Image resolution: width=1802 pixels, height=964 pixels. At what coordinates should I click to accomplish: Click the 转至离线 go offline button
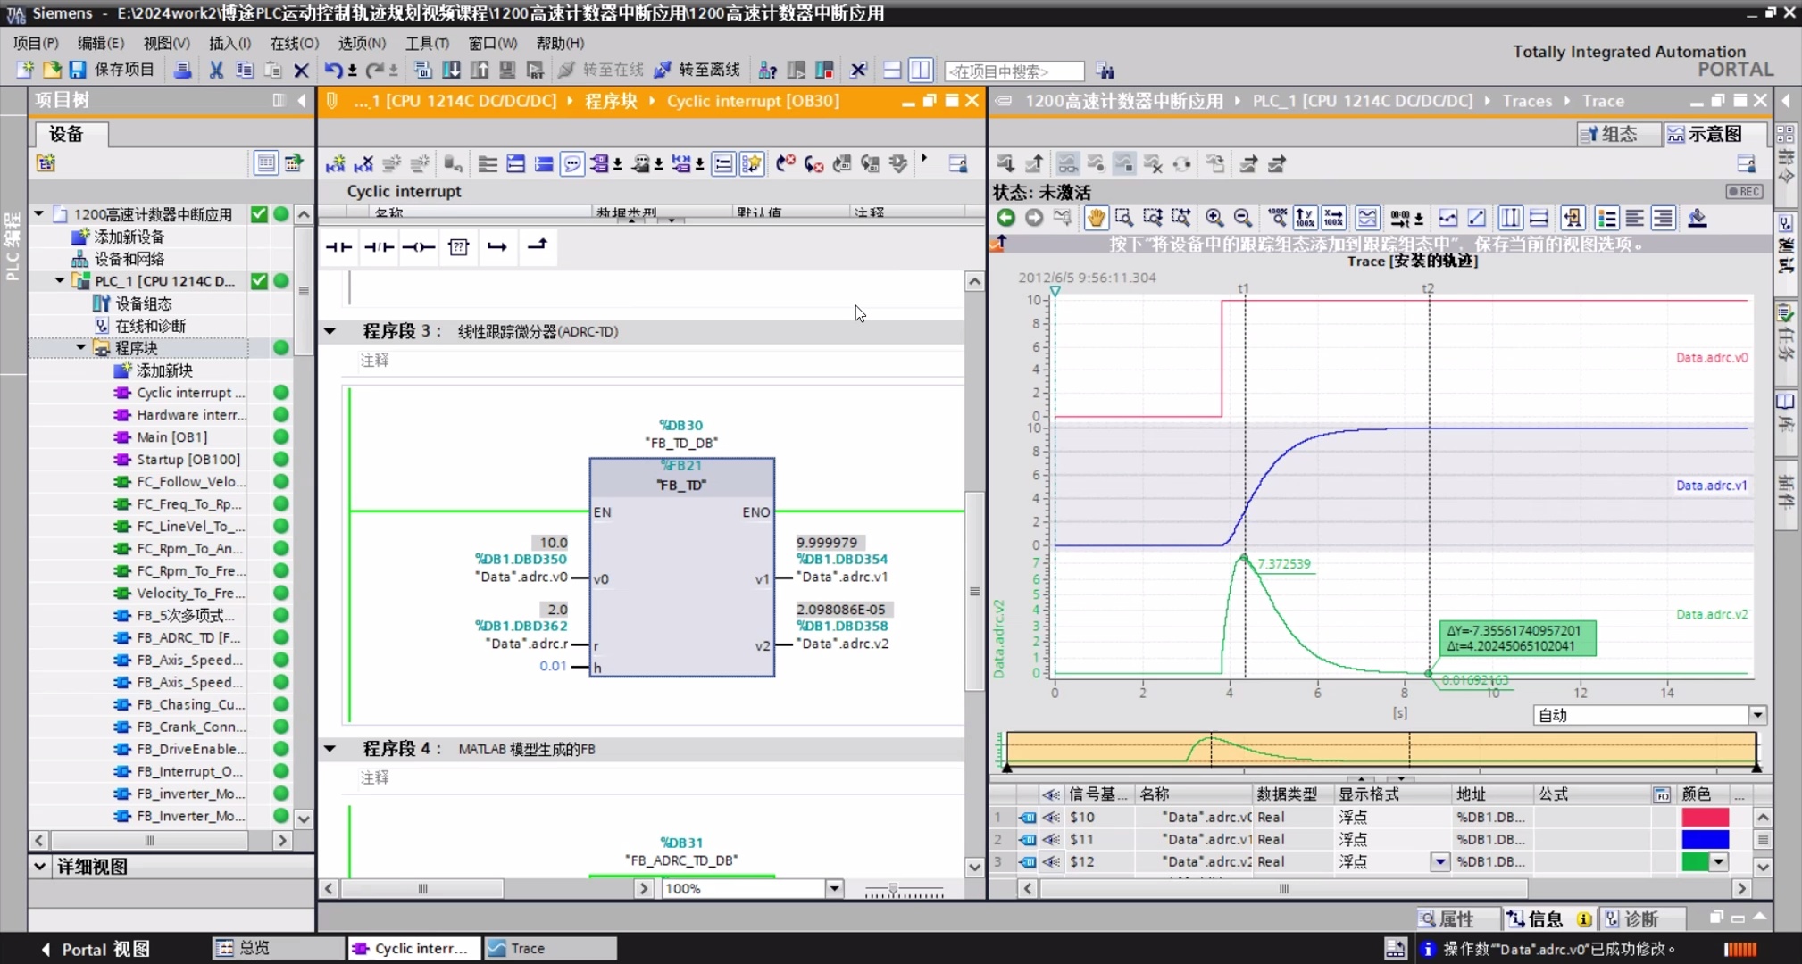tap(697, 70)
